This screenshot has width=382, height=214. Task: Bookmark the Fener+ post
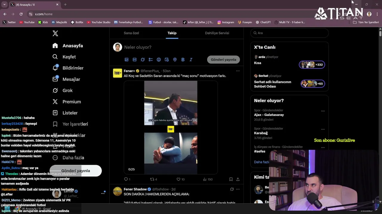coord(231,179)
